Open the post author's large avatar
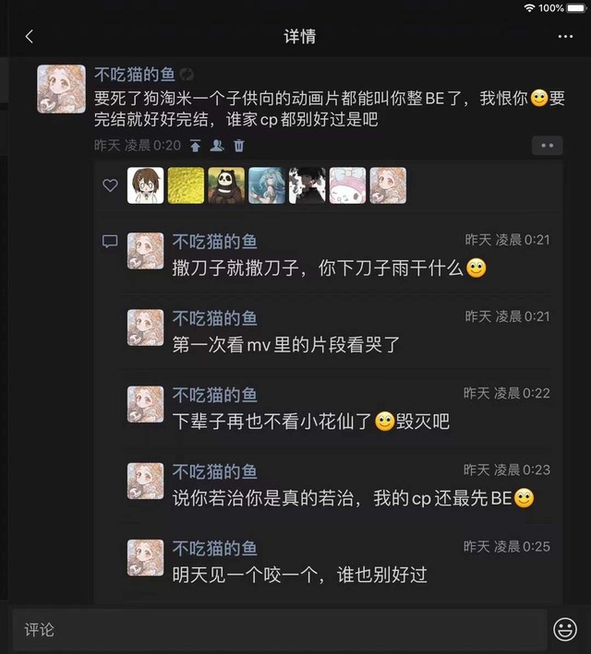Viewport: 591px width, 654px height. point(61,89)
